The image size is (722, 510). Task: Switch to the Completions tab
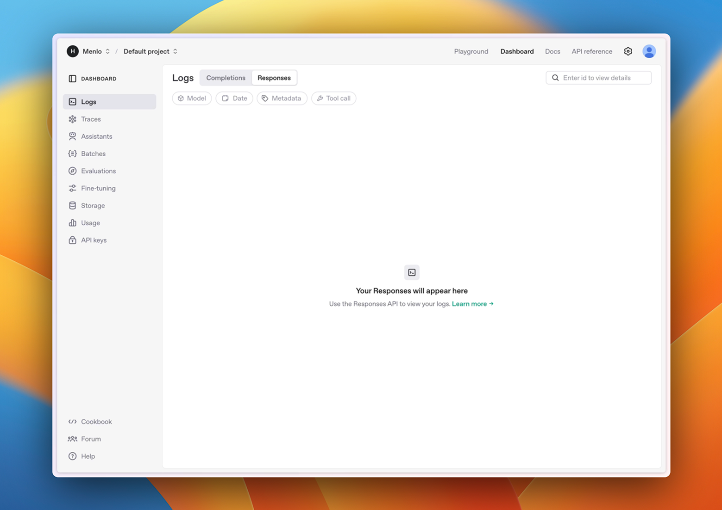pos(226,78)
